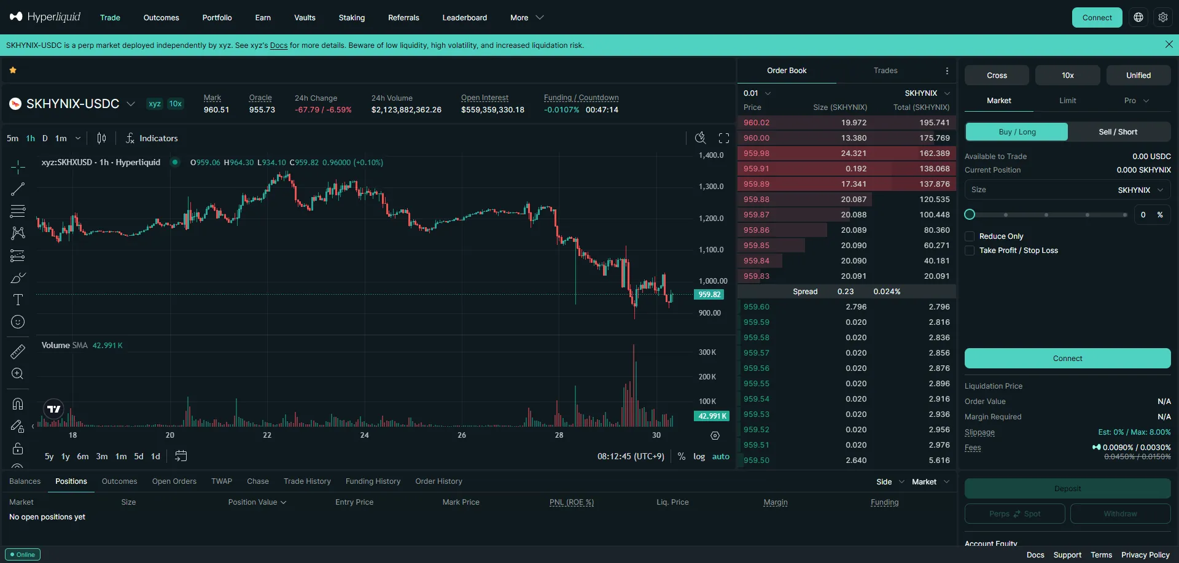Expand the Pro order type dropdown
The image size is (1179, 563).
[1136, 101]
